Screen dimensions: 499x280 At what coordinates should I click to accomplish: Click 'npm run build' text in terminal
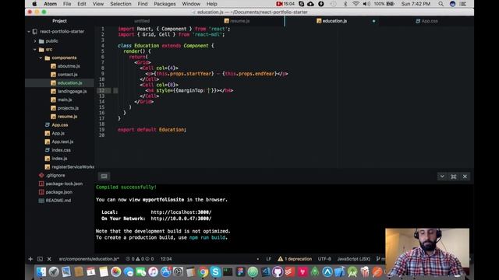pyautogui.click(x=208, y=237)
